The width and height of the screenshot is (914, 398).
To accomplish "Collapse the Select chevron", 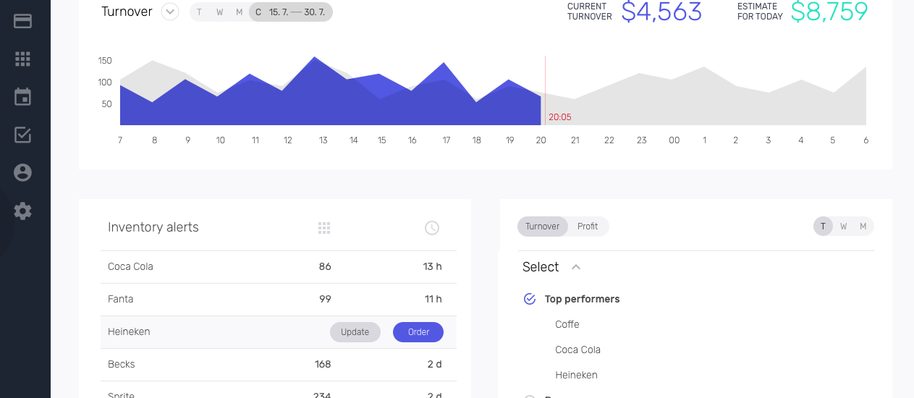I will pyautogui.click(x=576, y=267).
